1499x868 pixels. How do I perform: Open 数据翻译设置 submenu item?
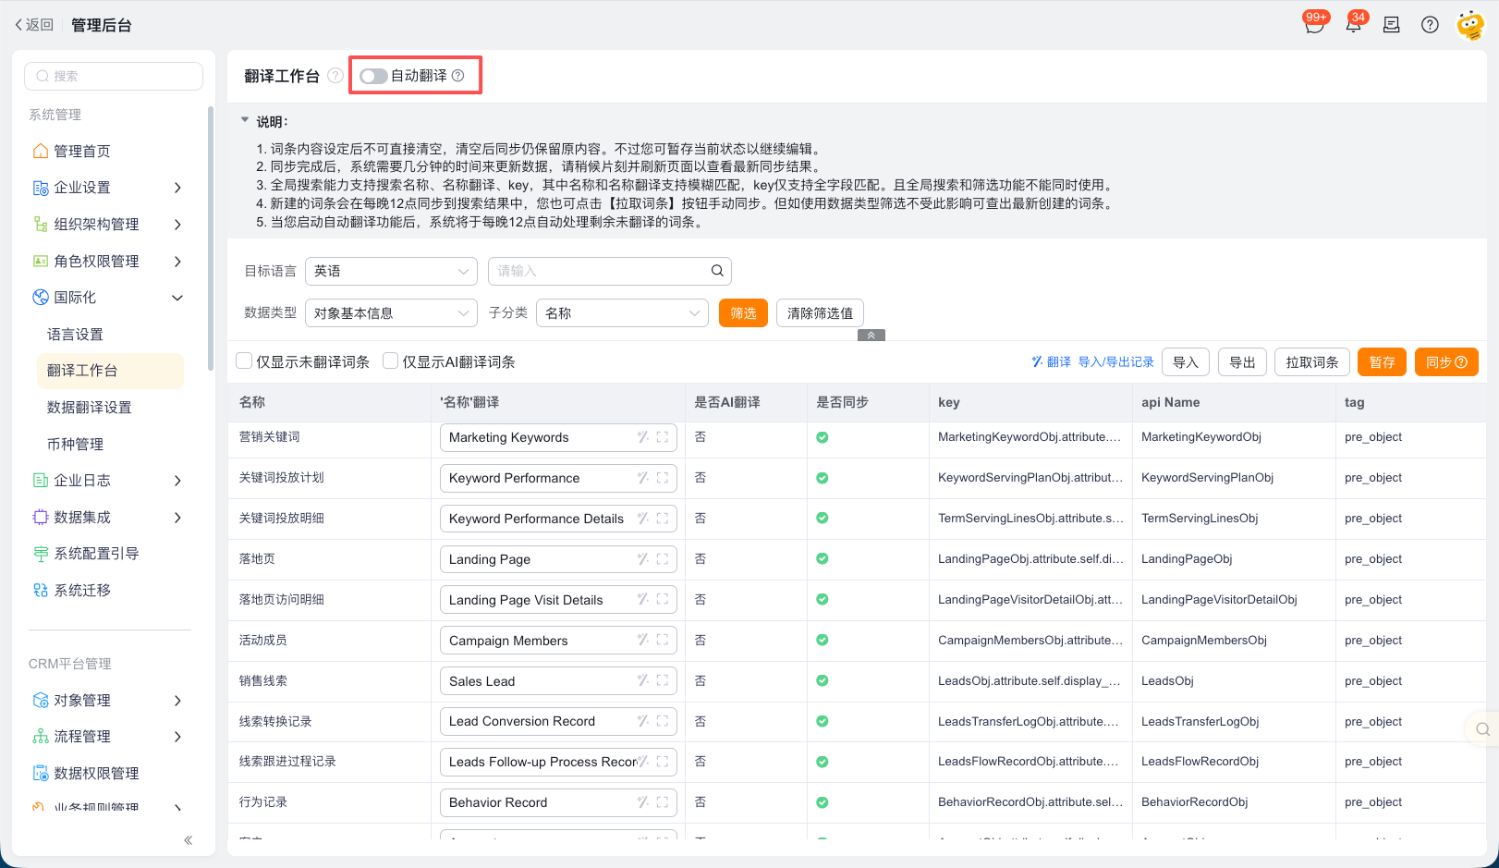pos(90,408)
